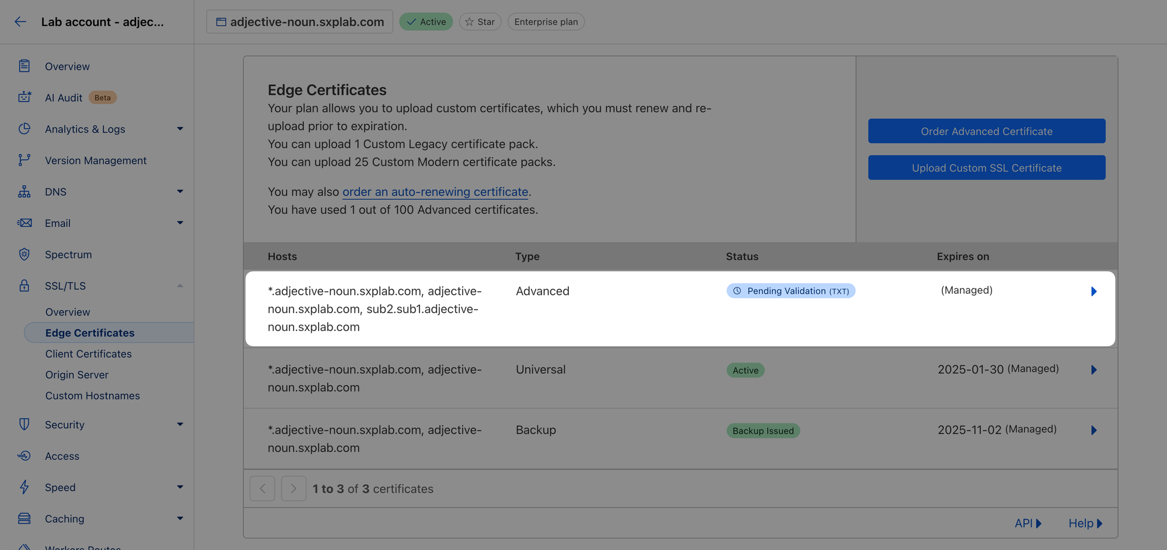Open SSL/TLS Overview submenu item
This screenshot has width=1167, height=550.
coord(68,312)
